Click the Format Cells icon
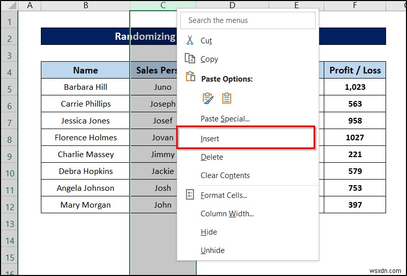 (x=190, y=194)
